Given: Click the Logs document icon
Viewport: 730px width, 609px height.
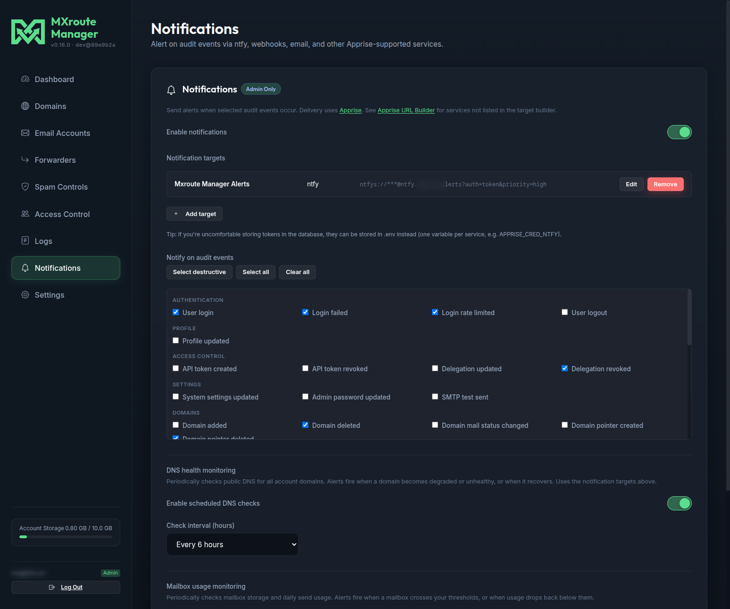Looking at the screenshot, I should pos(25,241).
